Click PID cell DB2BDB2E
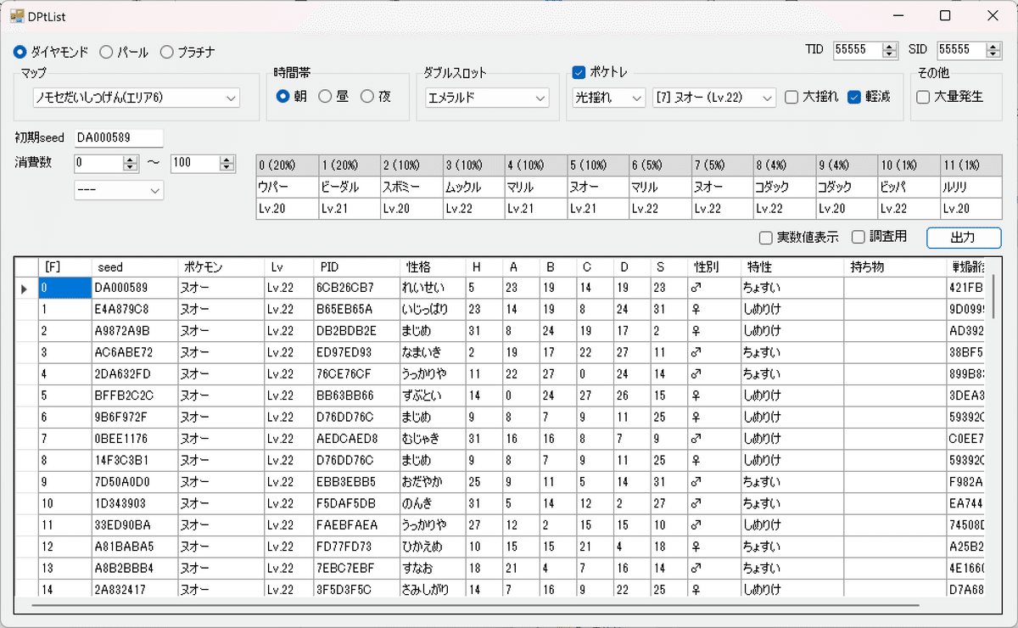 (x=355, y=331)
